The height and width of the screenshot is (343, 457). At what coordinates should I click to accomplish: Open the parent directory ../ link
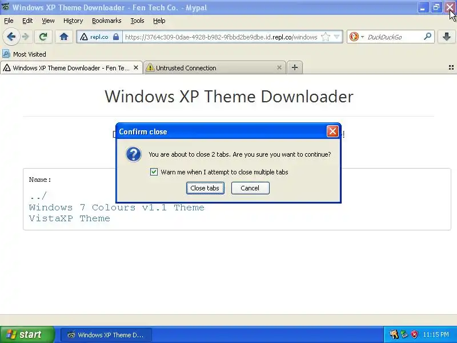point(38,196)
